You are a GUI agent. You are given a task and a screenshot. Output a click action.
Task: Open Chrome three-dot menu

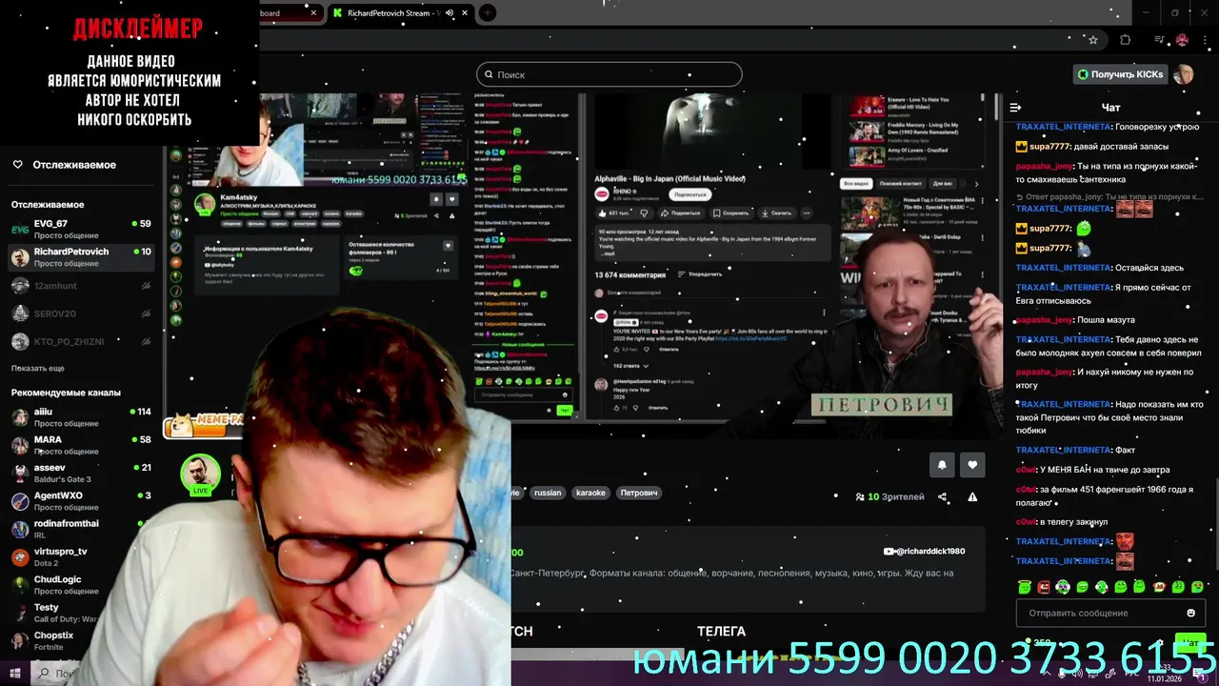pyautogui.click(x=1205, y=40)
